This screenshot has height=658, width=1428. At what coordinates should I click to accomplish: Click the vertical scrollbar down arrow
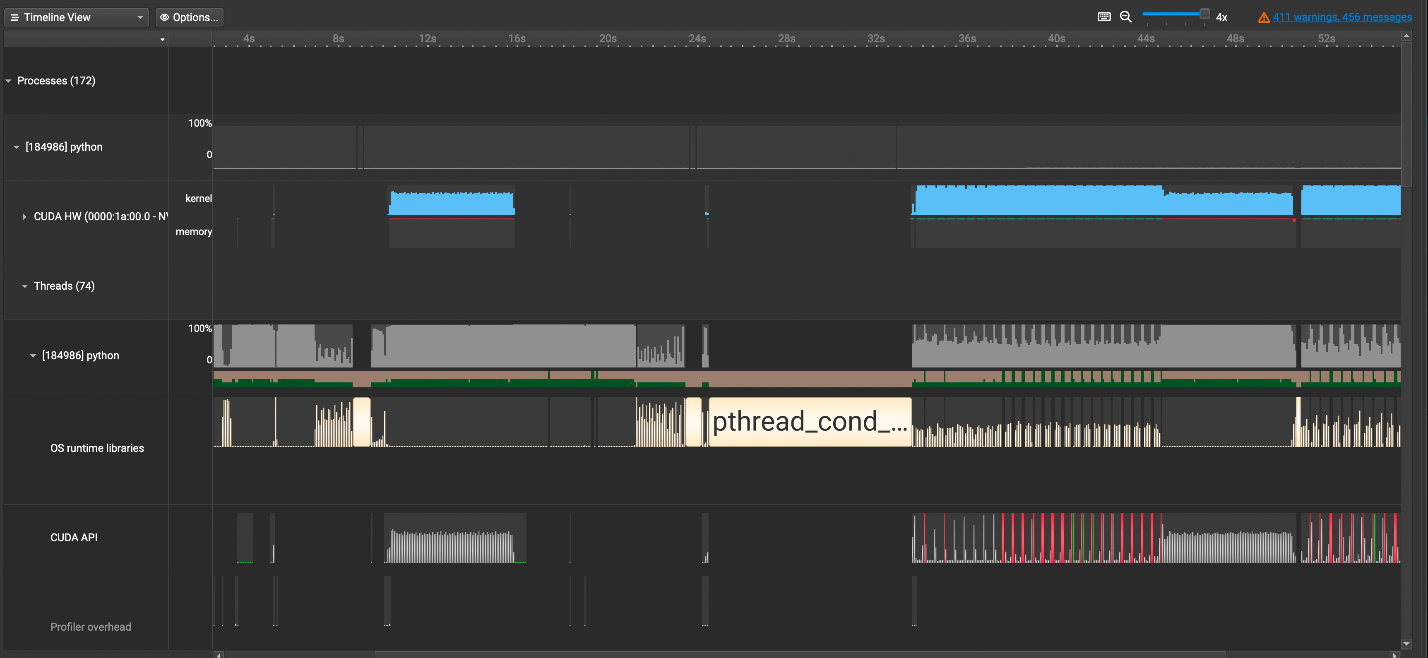tap(1406, 644)
